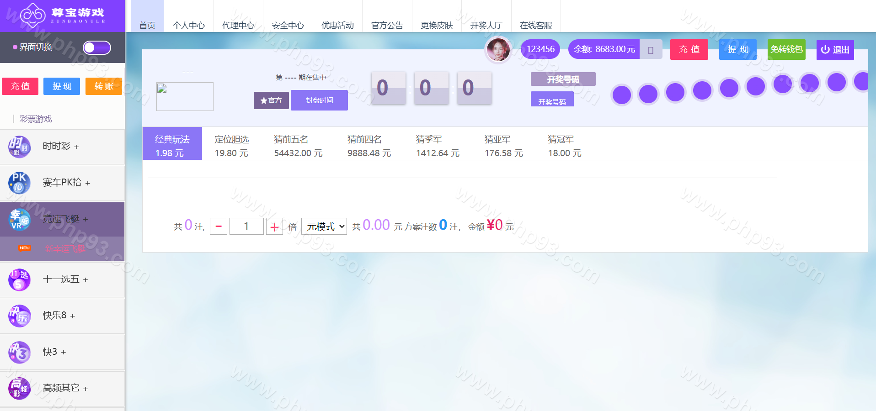Expand the 十一选五 sidebar category

point(65,279)
